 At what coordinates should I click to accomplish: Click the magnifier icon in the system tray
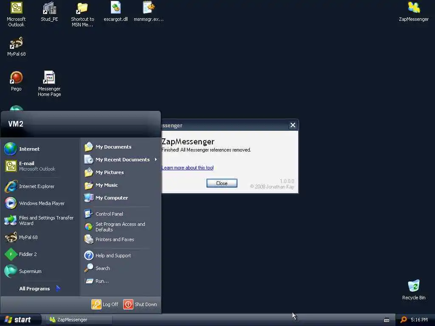(x=404, y=320)
